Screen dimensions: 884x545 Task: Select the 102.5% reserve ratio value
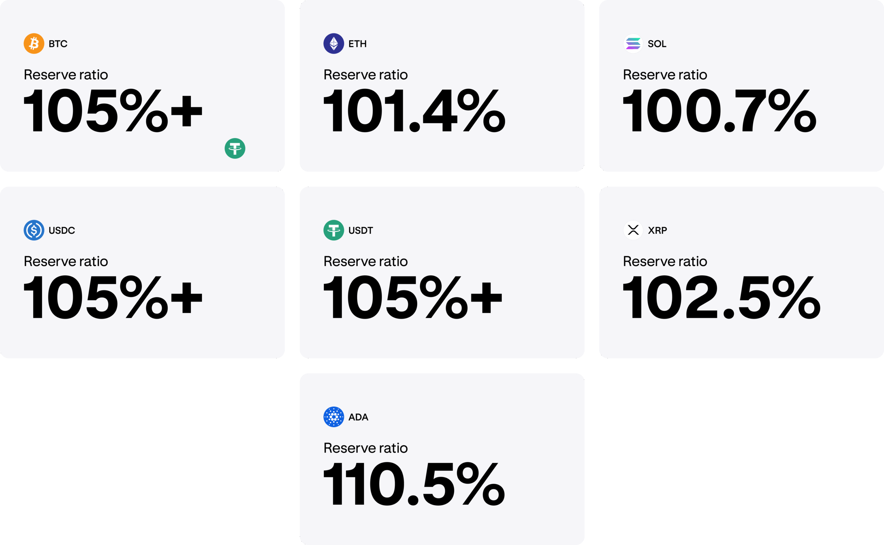click(721, 297)
